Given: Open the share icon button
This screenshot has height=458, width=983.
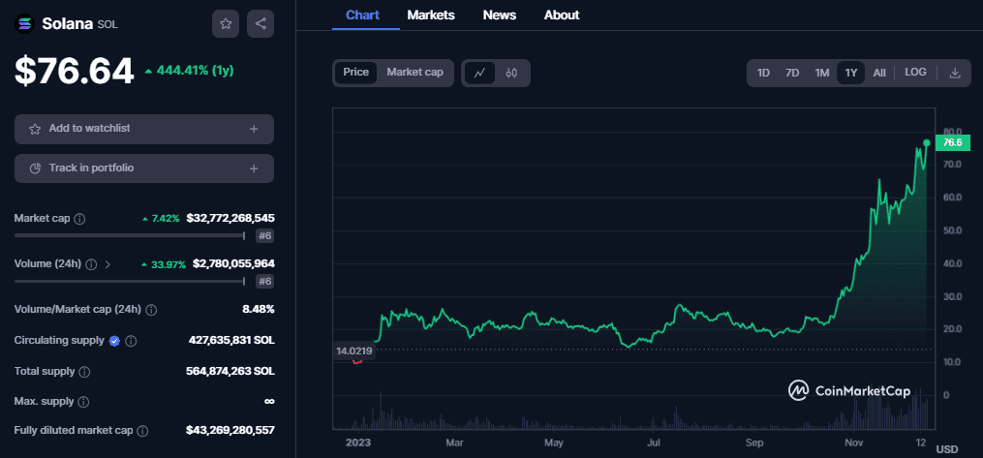Looking at the screenshot, I should [261, 24].
